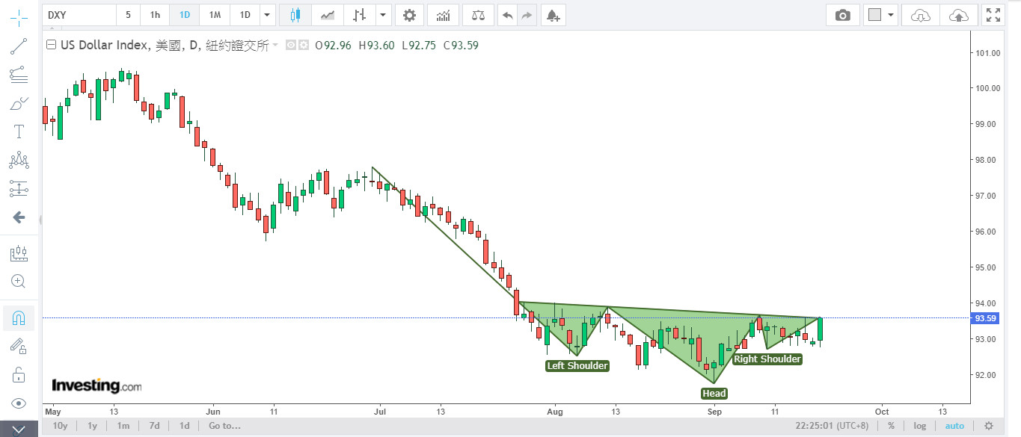Pick the chart patterns drawing tool
The width and height of the screenshot is (1021, 437).
tap(19, 160)
